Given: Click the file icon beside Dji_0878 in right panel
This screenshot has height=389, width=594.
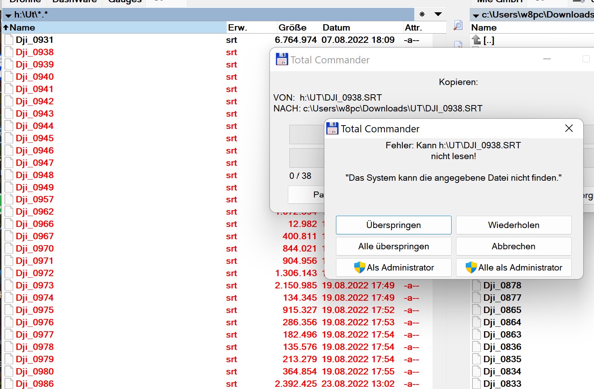Looking at the screenshot, I should tap(477, 285).
